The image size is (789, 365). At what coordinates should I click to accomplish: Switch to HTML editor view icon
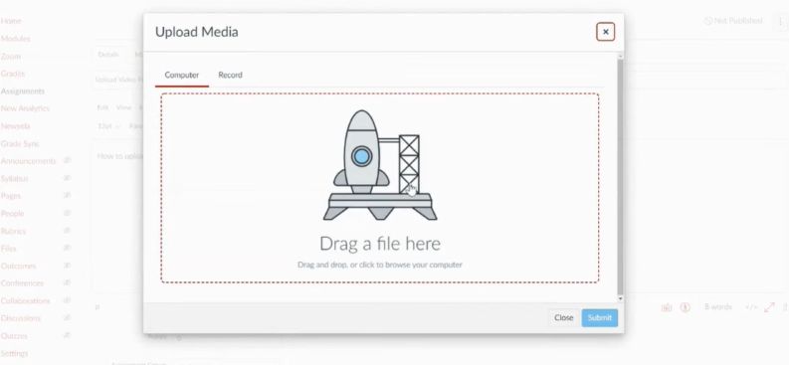point(751,307)
